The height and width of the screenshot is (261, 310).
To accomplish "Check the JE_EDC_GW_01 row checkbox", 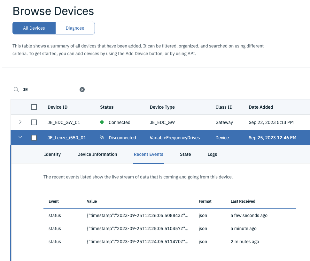I will tap(34, 122).
